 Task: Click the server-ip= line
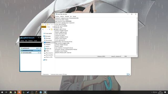(59, 27)
